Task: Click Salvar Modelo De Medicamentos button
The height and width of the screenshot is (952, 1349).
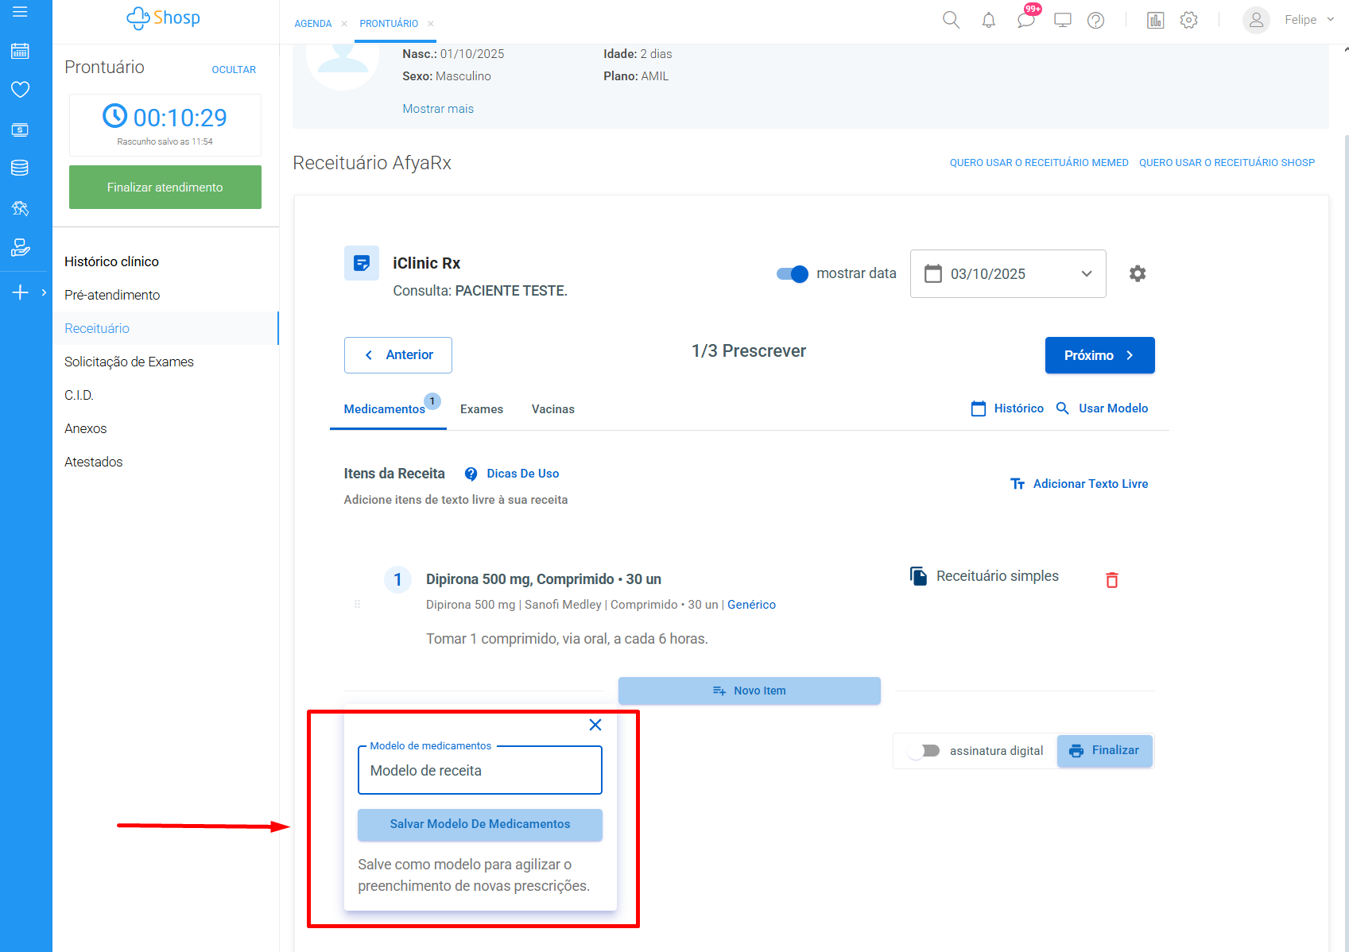Action: [479, 824]
